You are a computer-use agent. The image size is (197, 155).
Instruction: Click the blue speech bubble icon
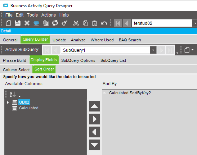coord(36,23)
